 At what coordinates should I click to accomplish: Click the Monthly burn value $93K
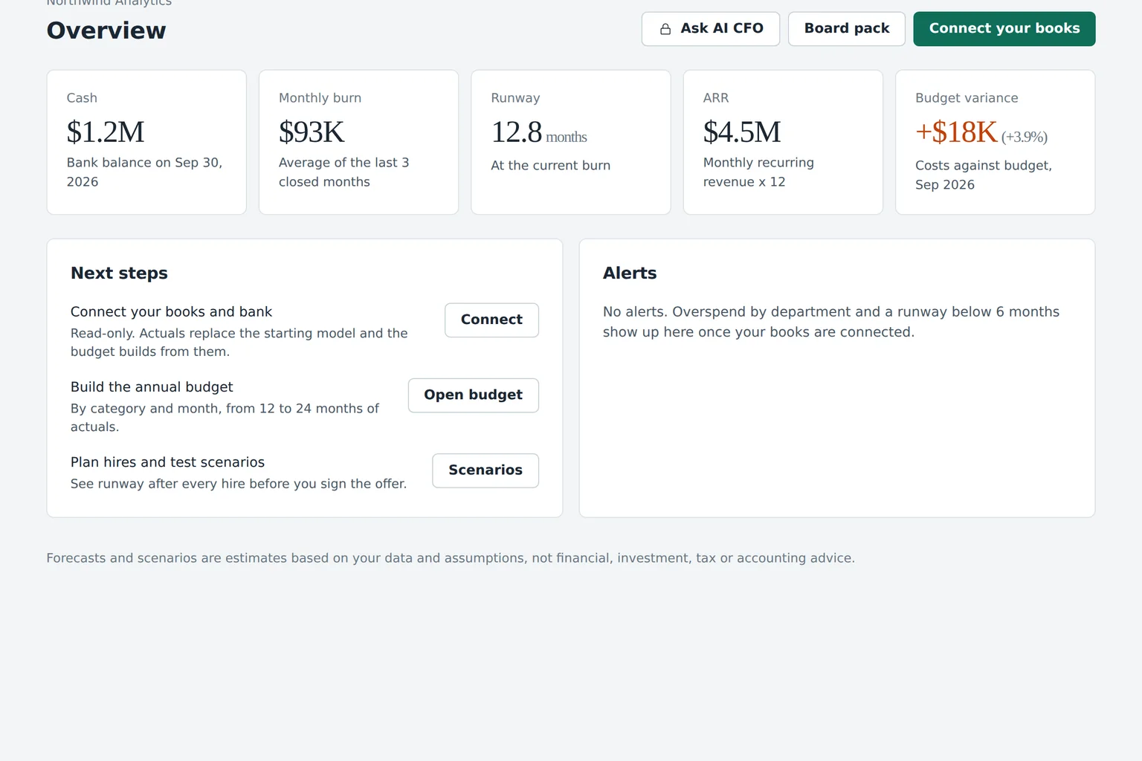[x=312, y=132]
